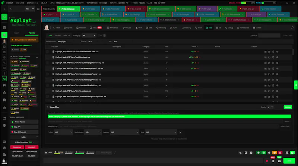Open the Usage Map Project dropdown
Viewport: 298px width, 166px height.
[x=63, y=132]
